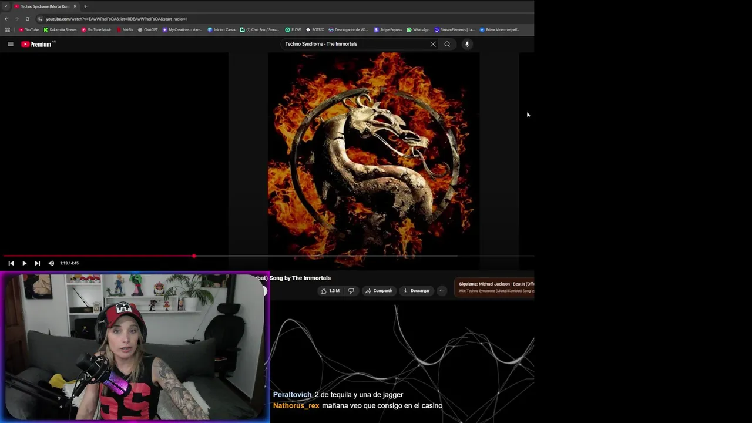Go back in browser history

[x=6, y=19]
